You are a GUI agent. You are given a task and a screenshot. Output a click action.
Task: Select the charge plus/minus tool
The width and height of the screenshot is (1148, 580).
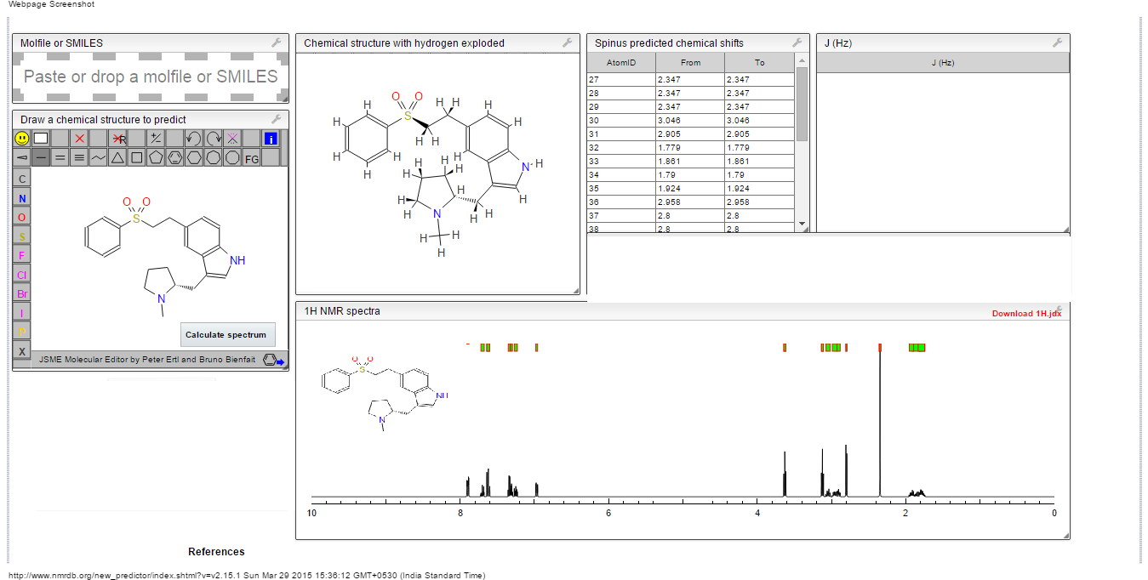[156, 138]
